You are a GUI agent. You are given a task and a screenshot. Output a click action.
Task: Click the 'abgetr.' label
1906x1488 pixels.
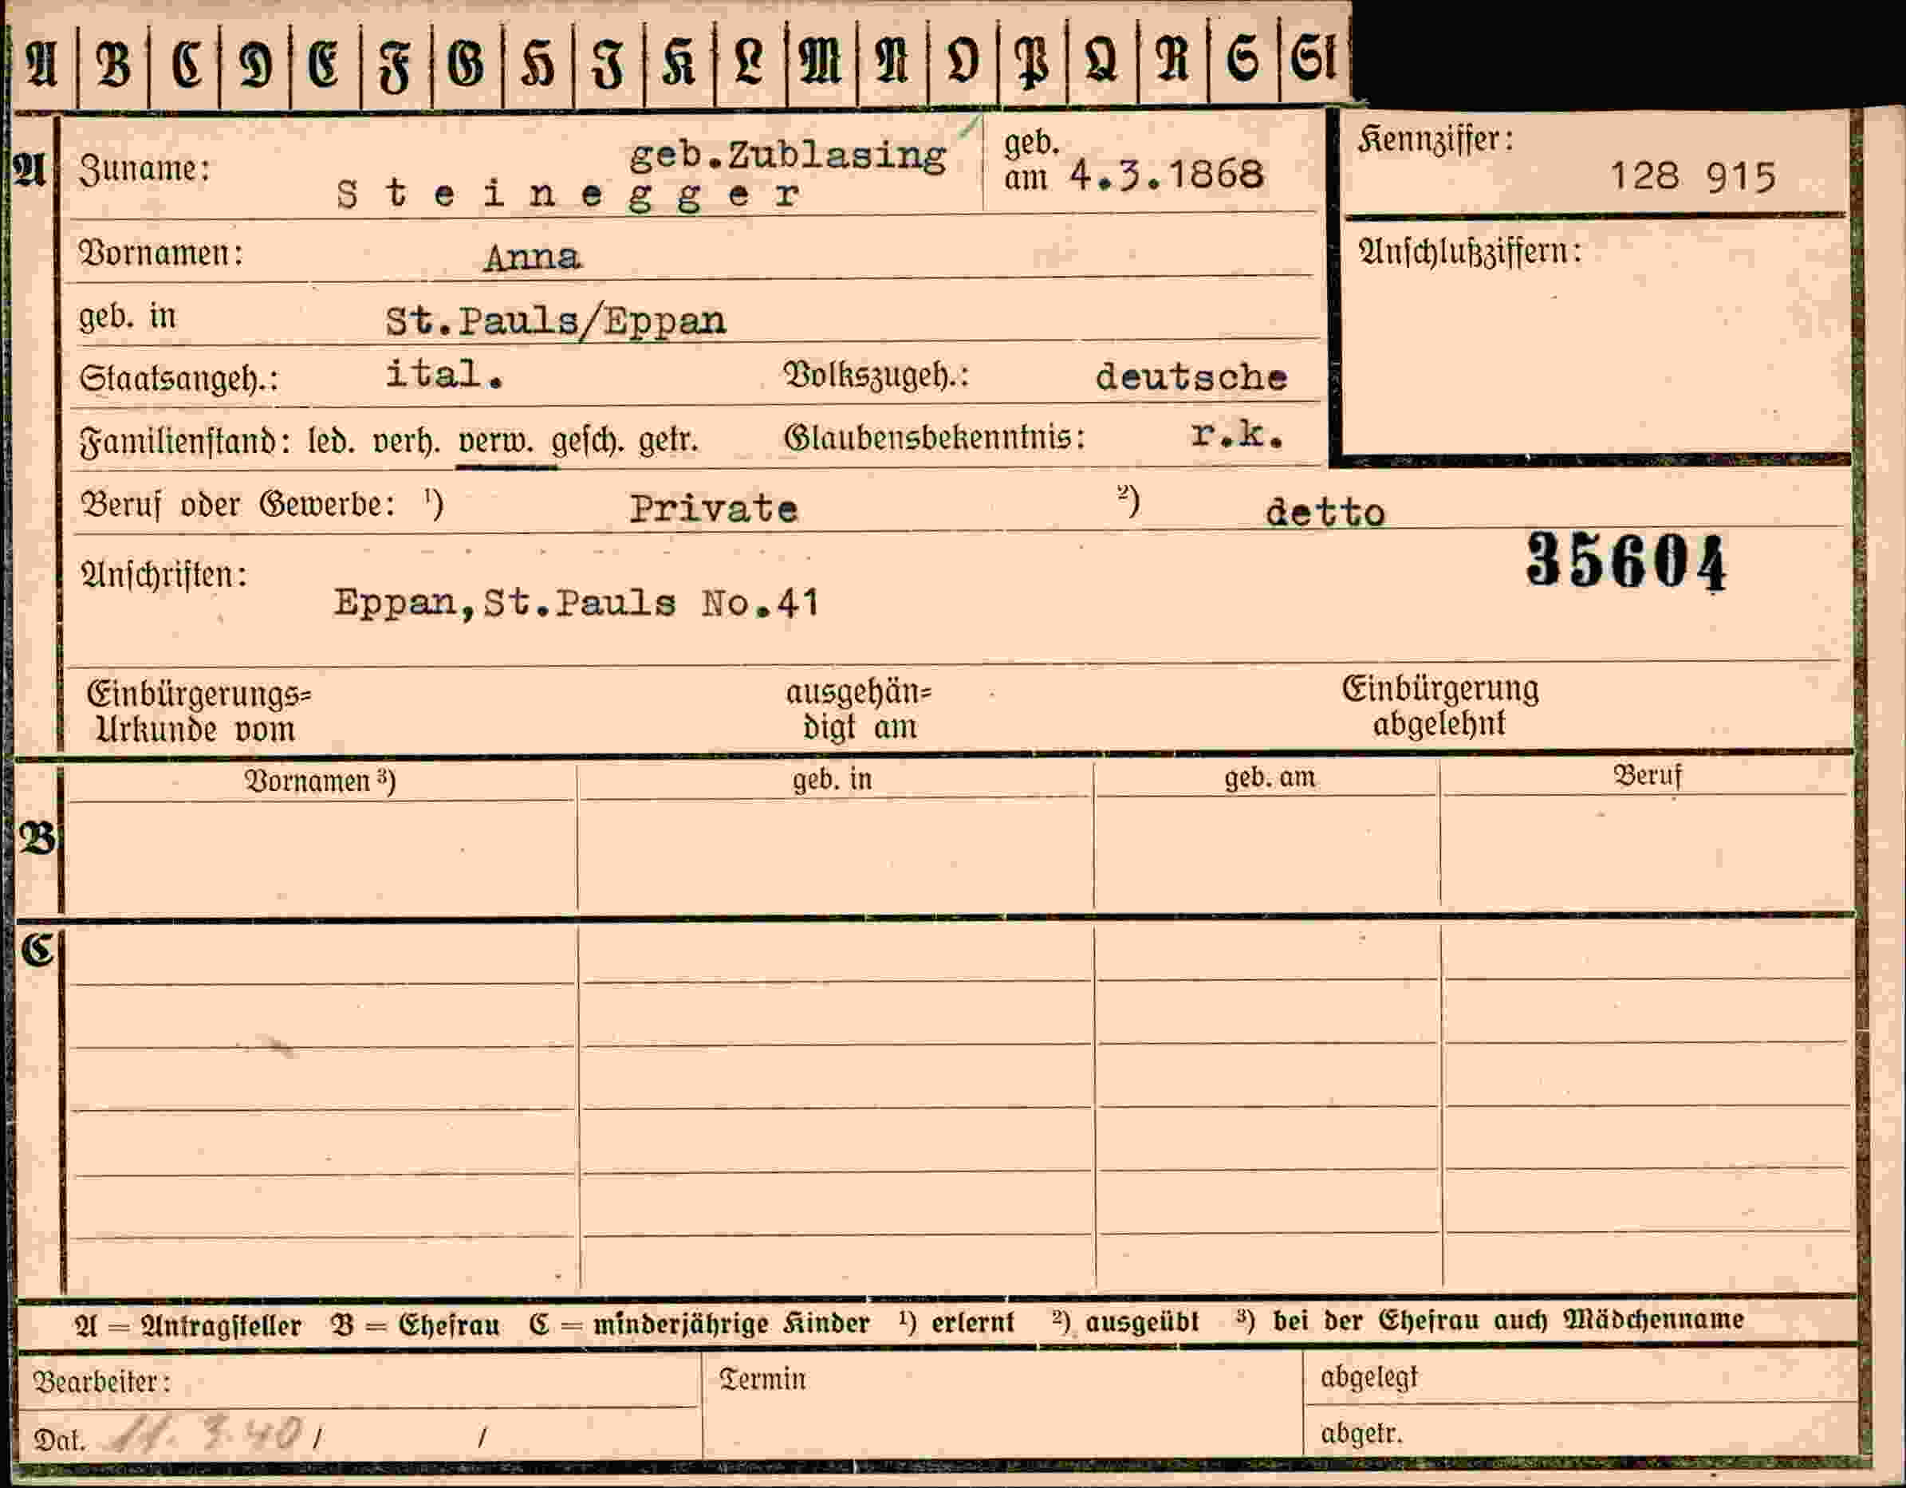pyautogui.click(x=1361, y=1433)
